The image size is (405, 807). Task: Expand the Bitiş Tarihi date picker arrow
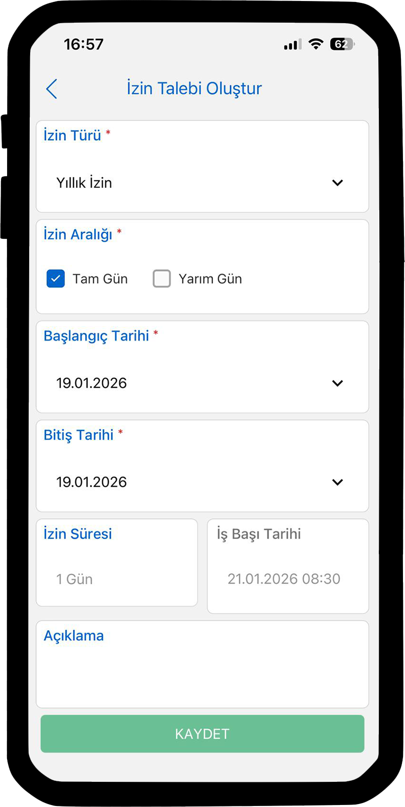click(337, 483)
